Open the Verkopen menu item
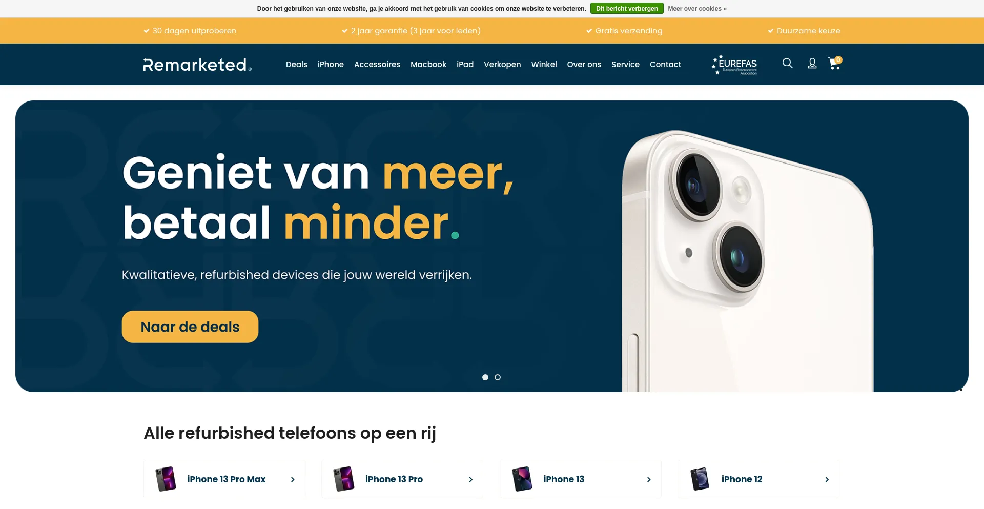Screen dimensions: 984x509 [x=502, y=65]
